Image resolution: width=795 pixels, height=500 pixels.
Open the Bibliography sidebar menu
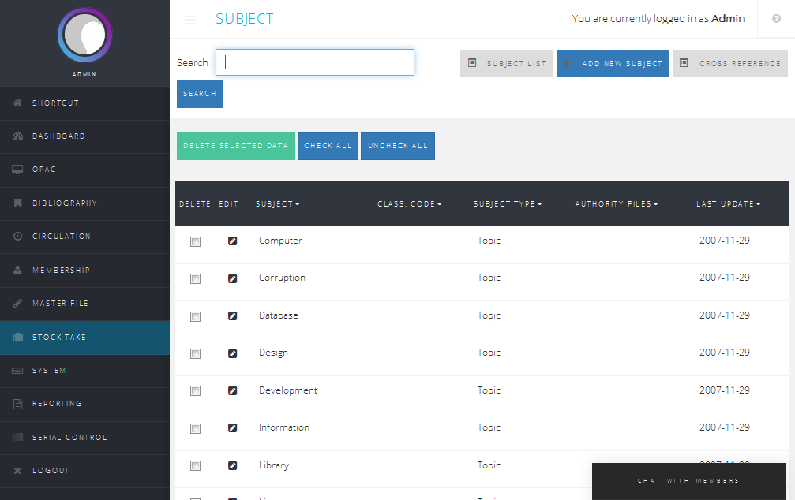(65, 203)
